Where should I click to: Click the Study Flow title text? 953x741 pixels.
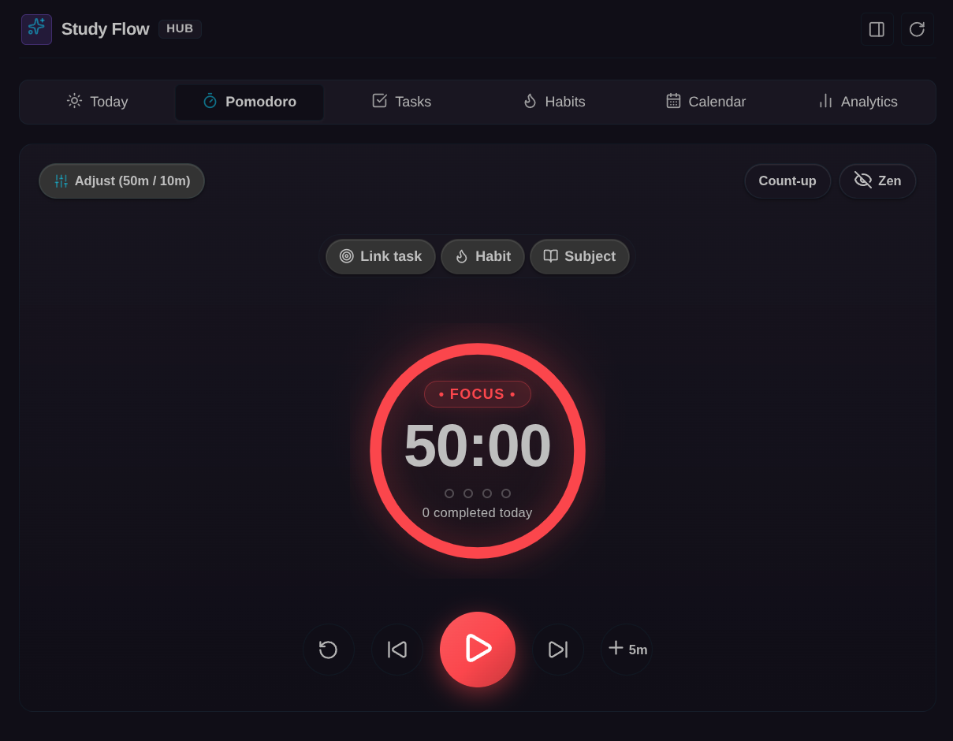click(x=105, y=29)
